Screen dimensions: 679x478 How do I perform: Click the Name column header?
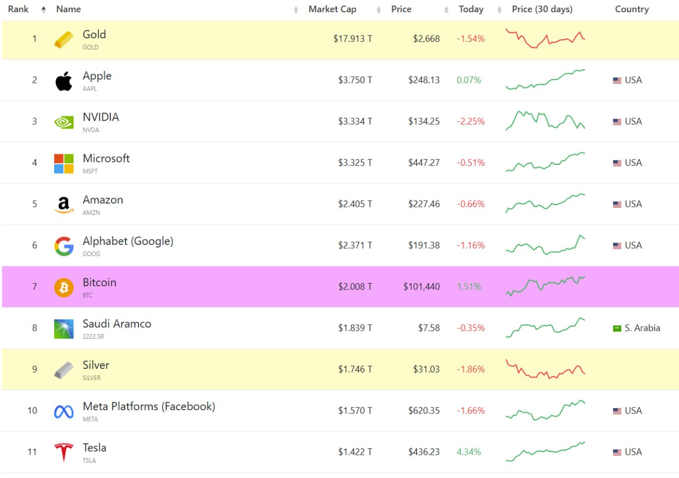(68, 9)
